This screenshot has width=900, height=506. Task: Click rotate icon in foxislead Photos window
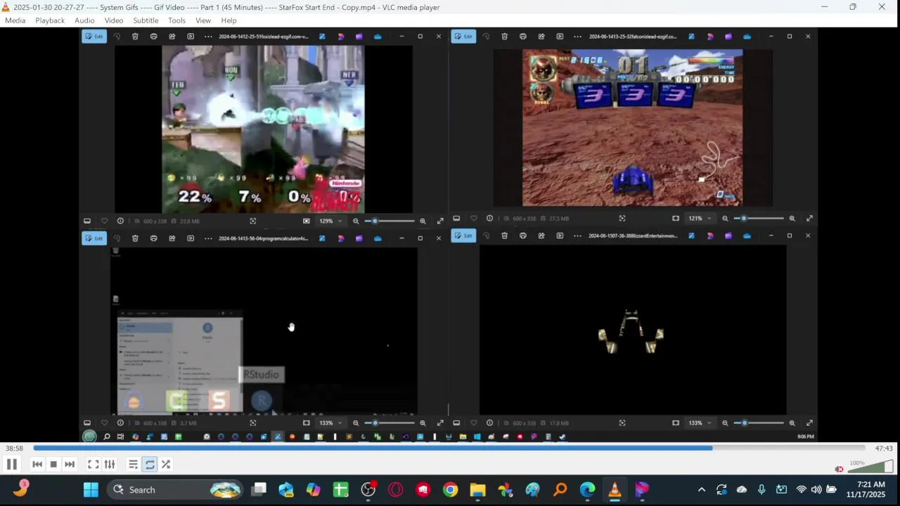(x=117, y=37)
